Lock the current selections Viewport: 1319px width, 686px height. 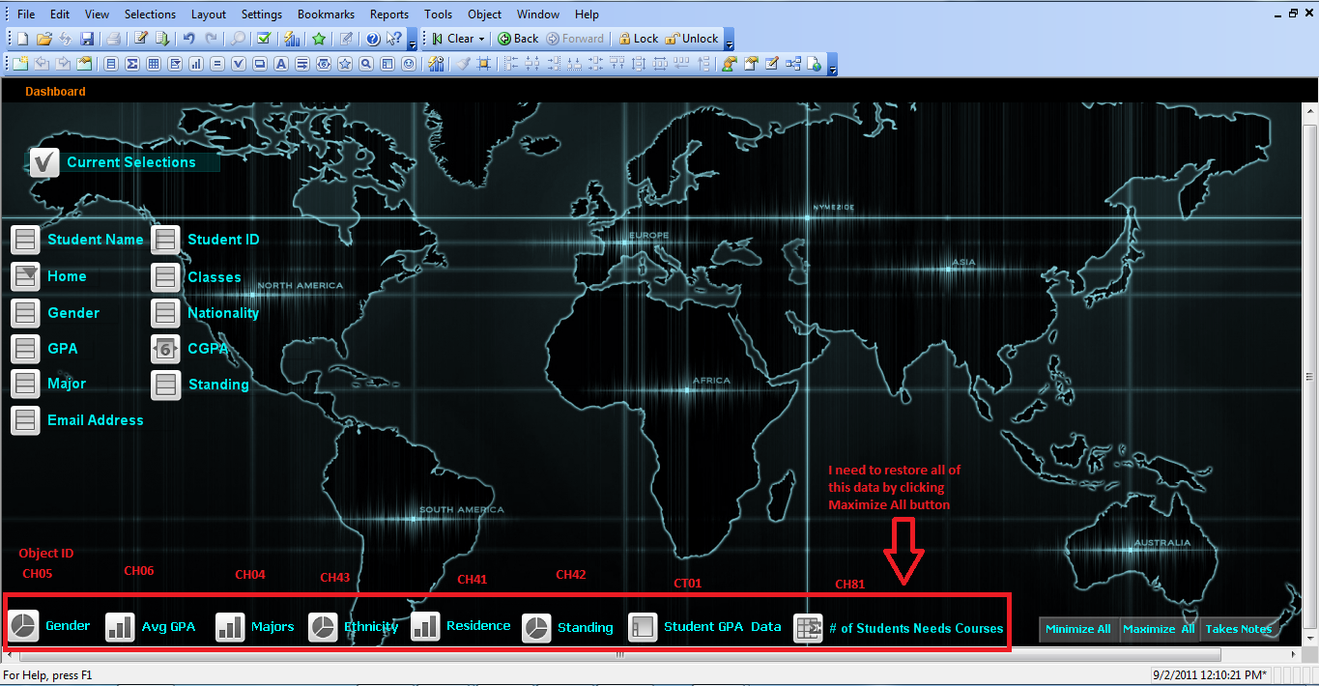tap(638, 39)
